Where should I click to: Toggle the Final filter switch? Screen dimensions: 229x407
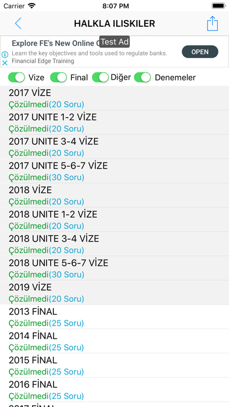(x=58, y=77)
